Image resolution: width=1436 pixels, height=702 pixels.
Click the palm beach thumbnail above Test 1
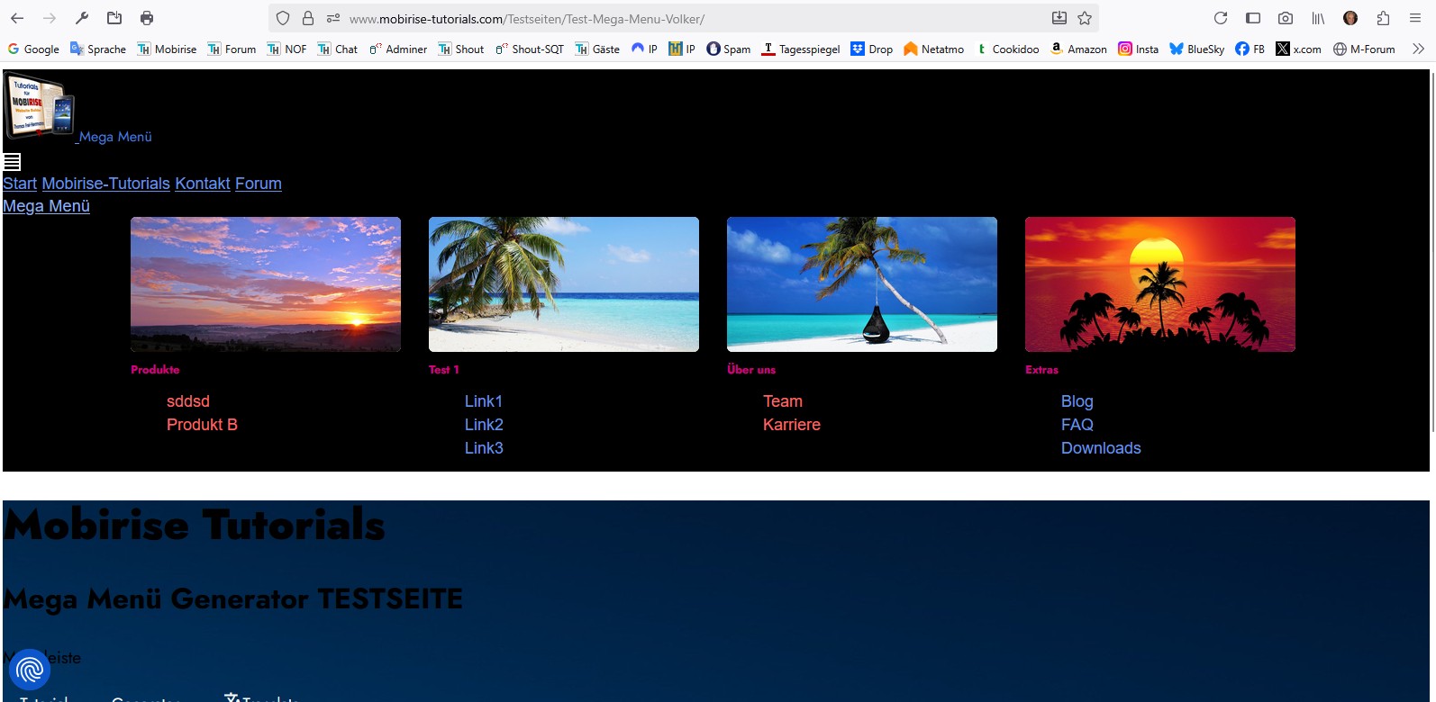(x=564, y=284)
